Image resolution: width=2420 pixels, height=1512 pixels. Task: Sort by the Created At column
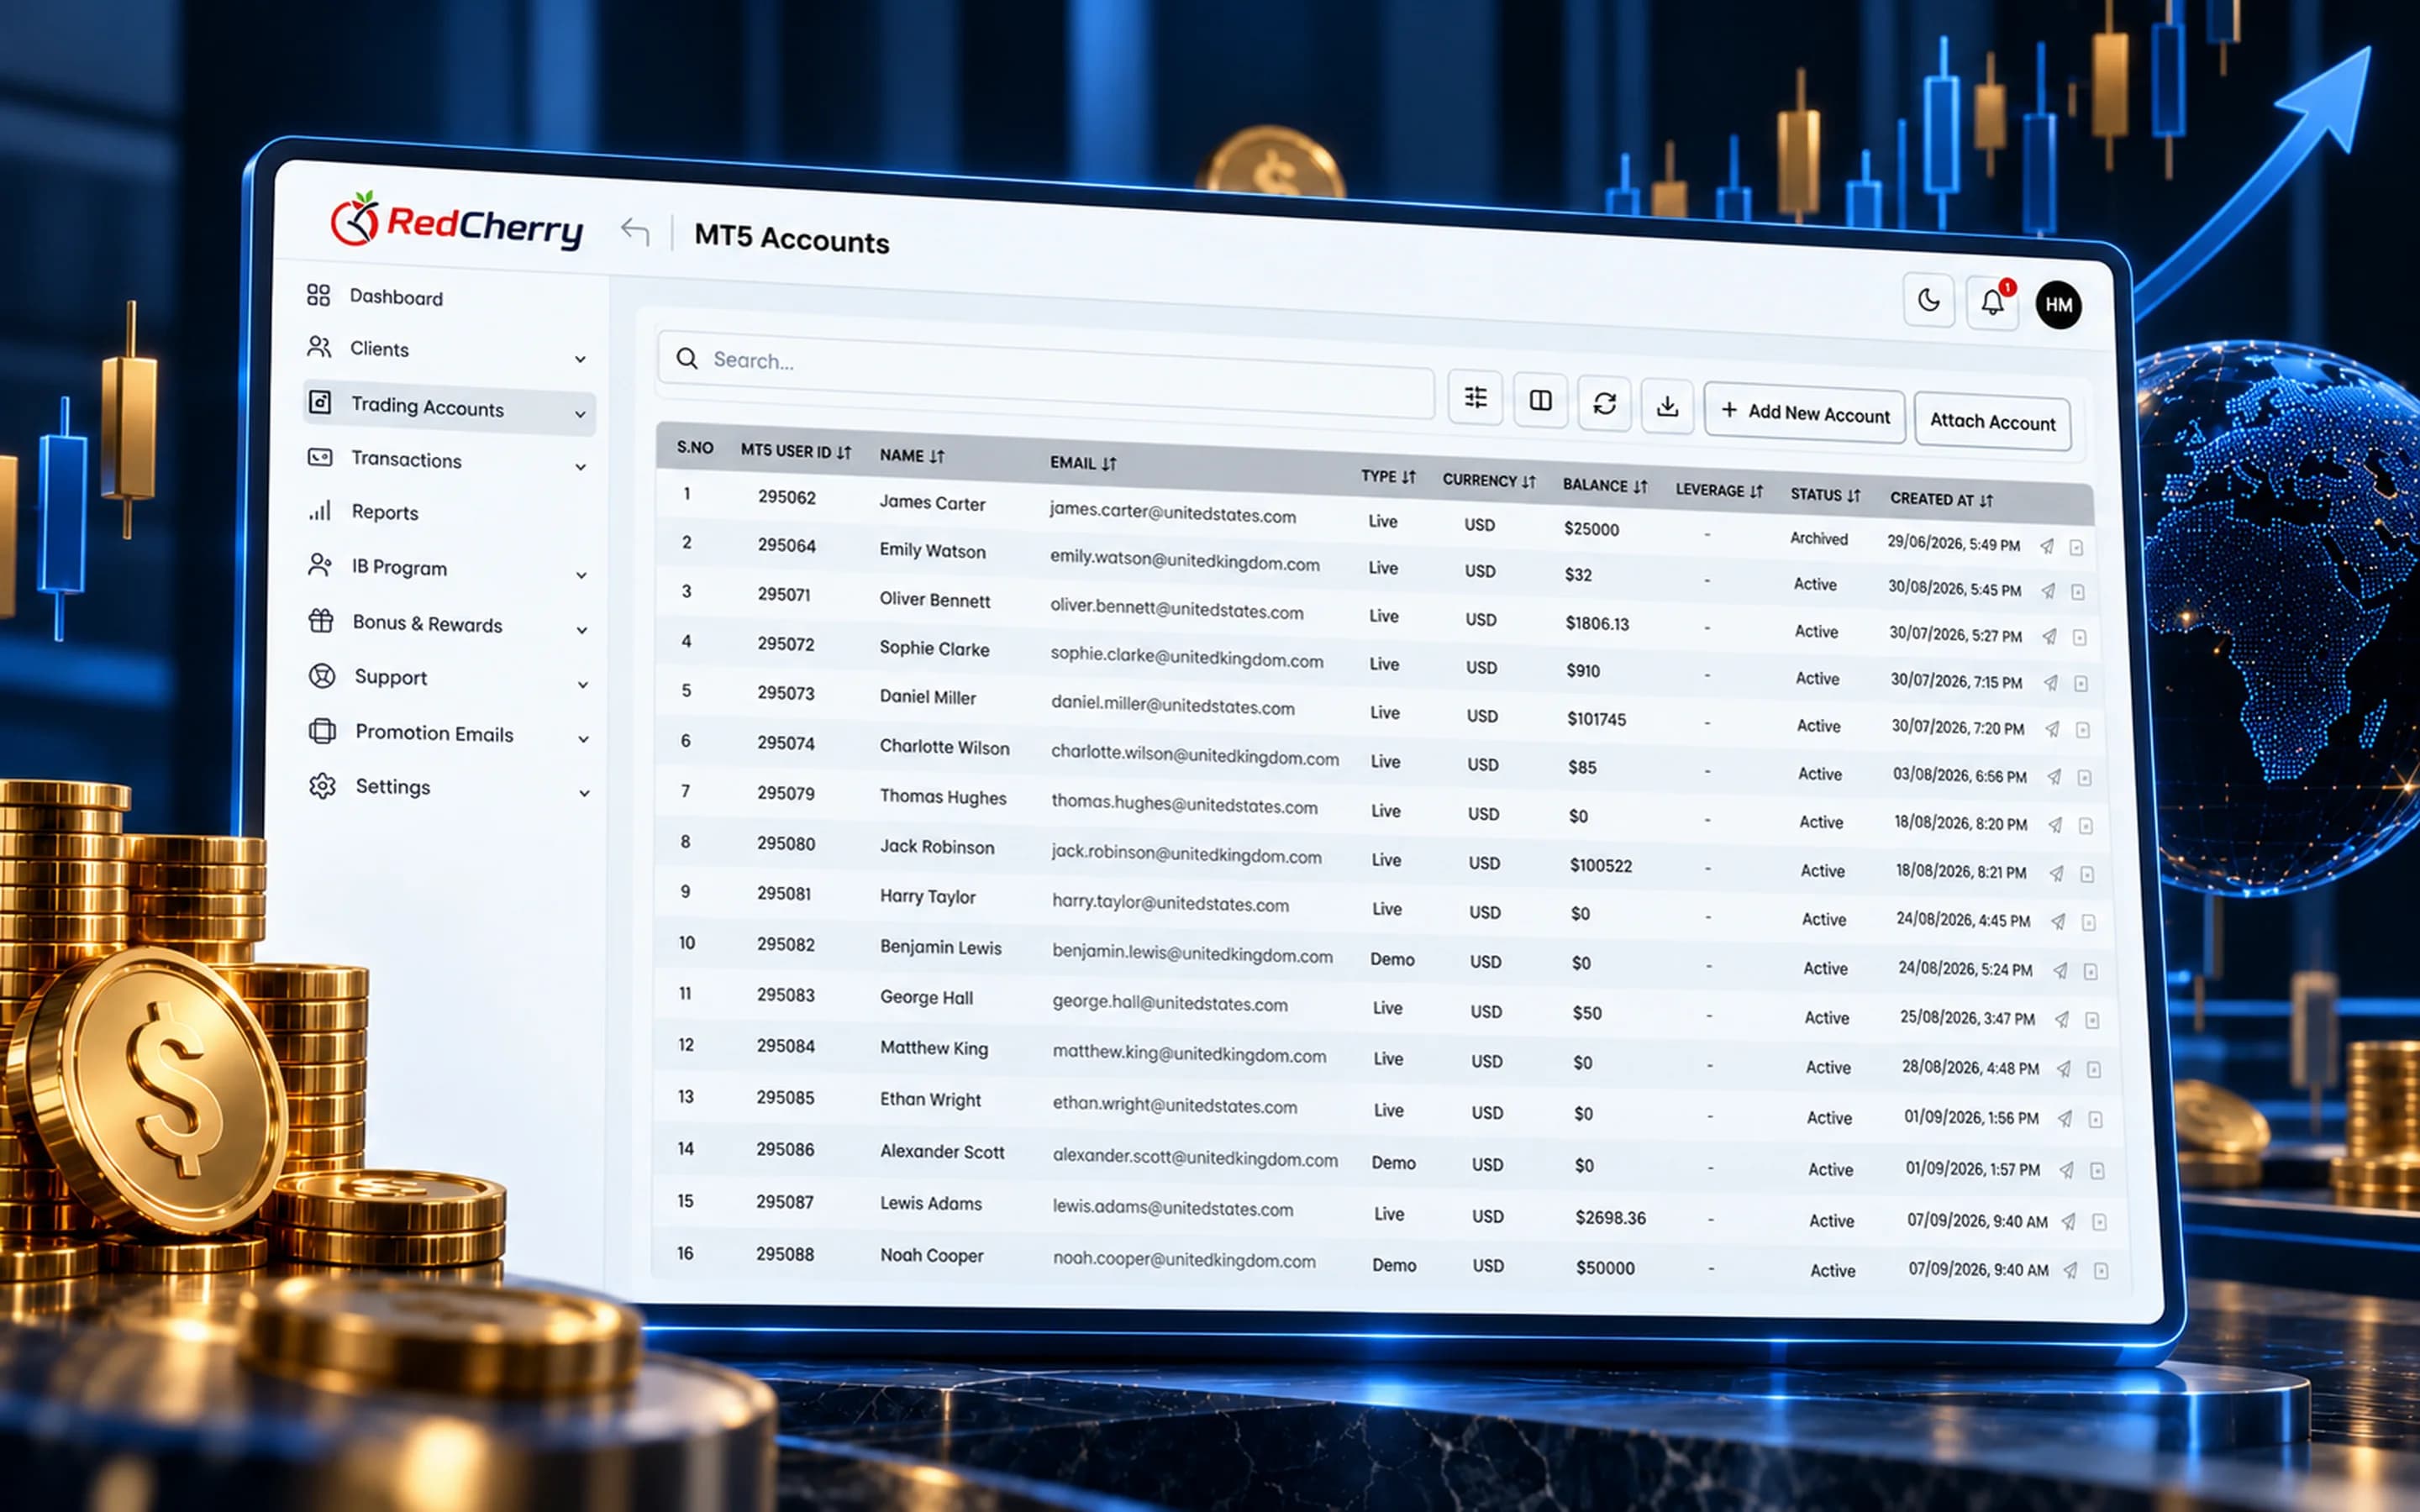pos(1941,499)
